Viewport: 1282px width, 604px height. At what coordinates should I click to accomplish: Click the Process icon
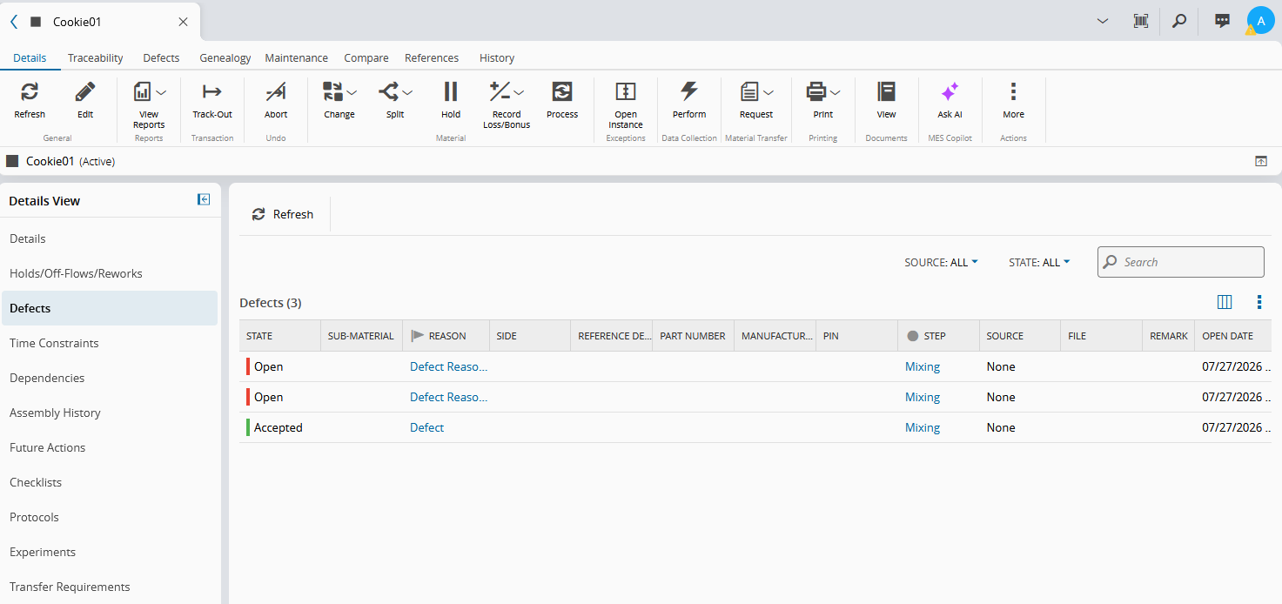[562, 91]
